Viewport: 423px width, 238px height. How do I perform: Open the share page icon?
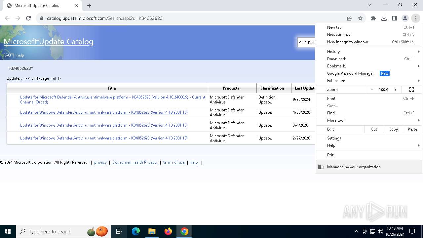pos(350,18)
